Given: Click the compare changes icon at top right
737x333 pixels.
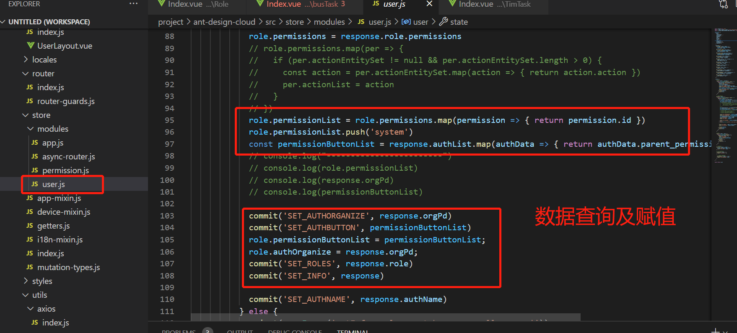Looking at the screenshot, I should 724,4.
